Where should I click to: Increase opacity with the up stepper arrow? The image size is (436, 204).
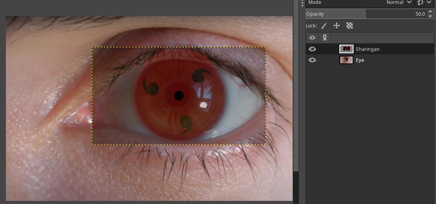coord(431,12)
